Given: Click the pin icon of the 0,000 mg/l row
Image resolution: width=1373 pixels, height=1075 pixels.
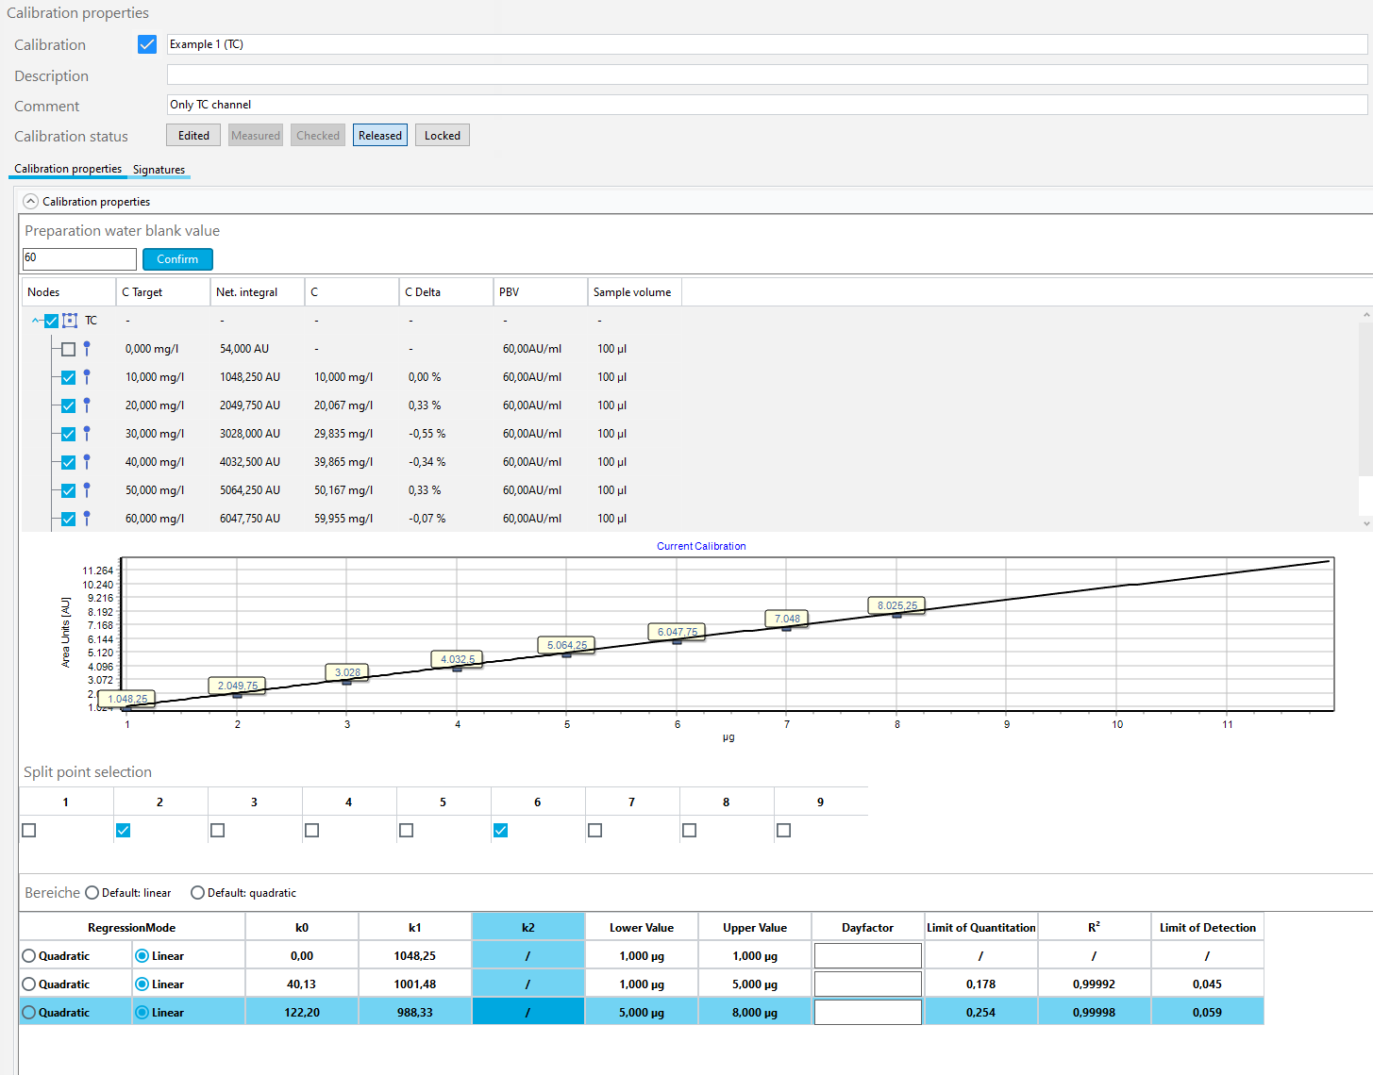Looking at the screenshot, I should coord(87,349).
